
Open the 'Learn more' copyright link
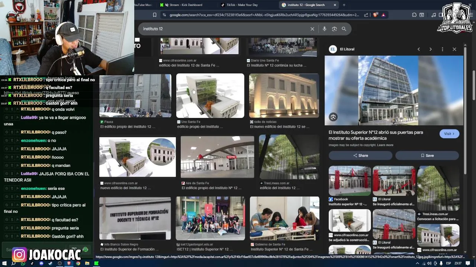[385, 145]
